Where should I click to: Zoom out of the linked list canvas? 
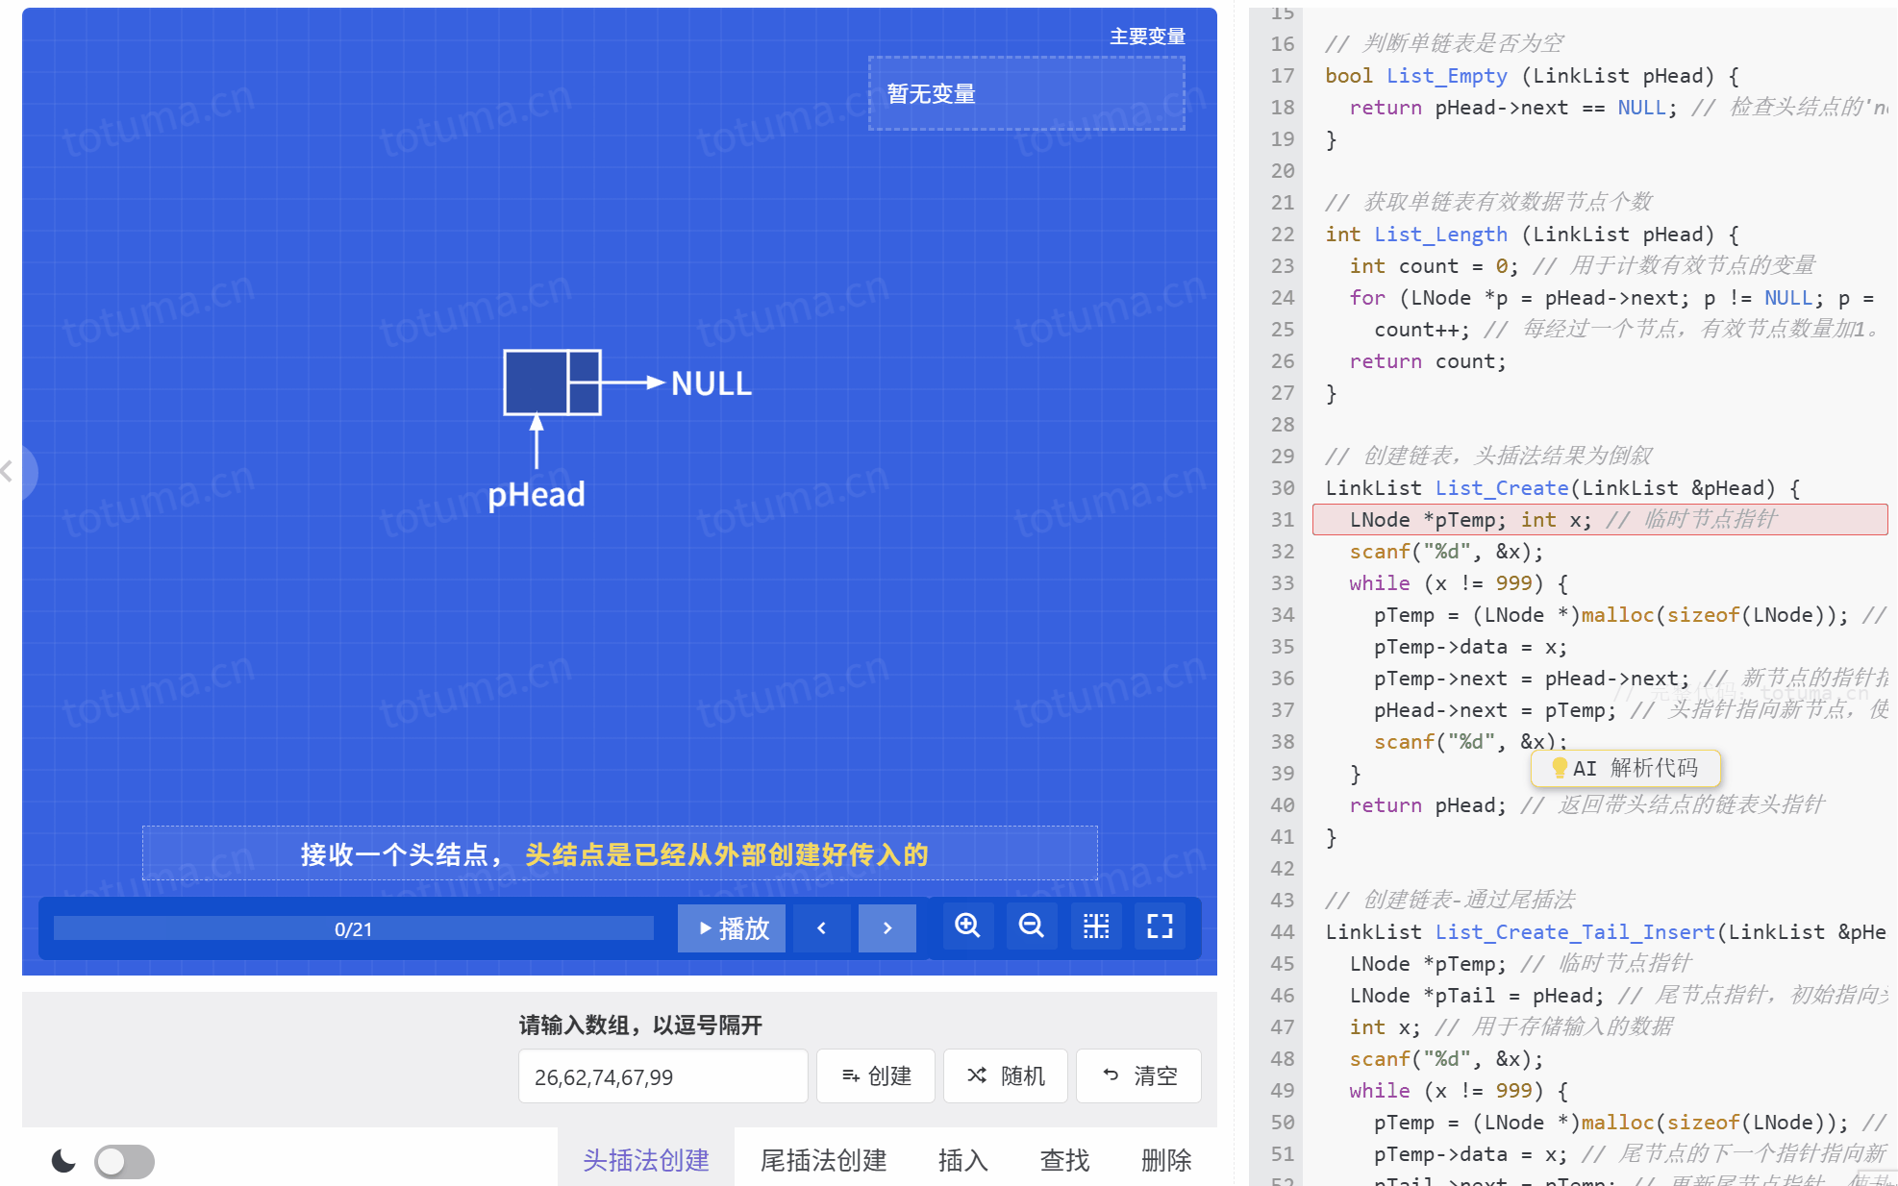click(1031, 927)
